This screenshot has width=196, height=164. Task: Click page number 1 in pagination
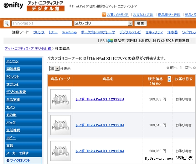(181, 68)
